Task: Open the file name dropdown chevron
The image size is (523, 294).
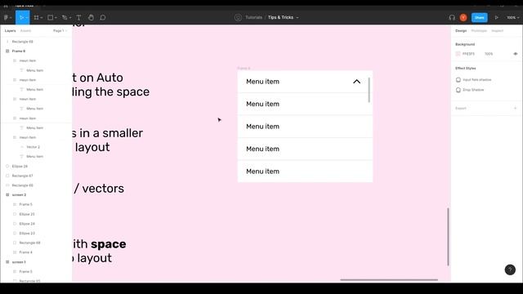Action: coord(297,18)
